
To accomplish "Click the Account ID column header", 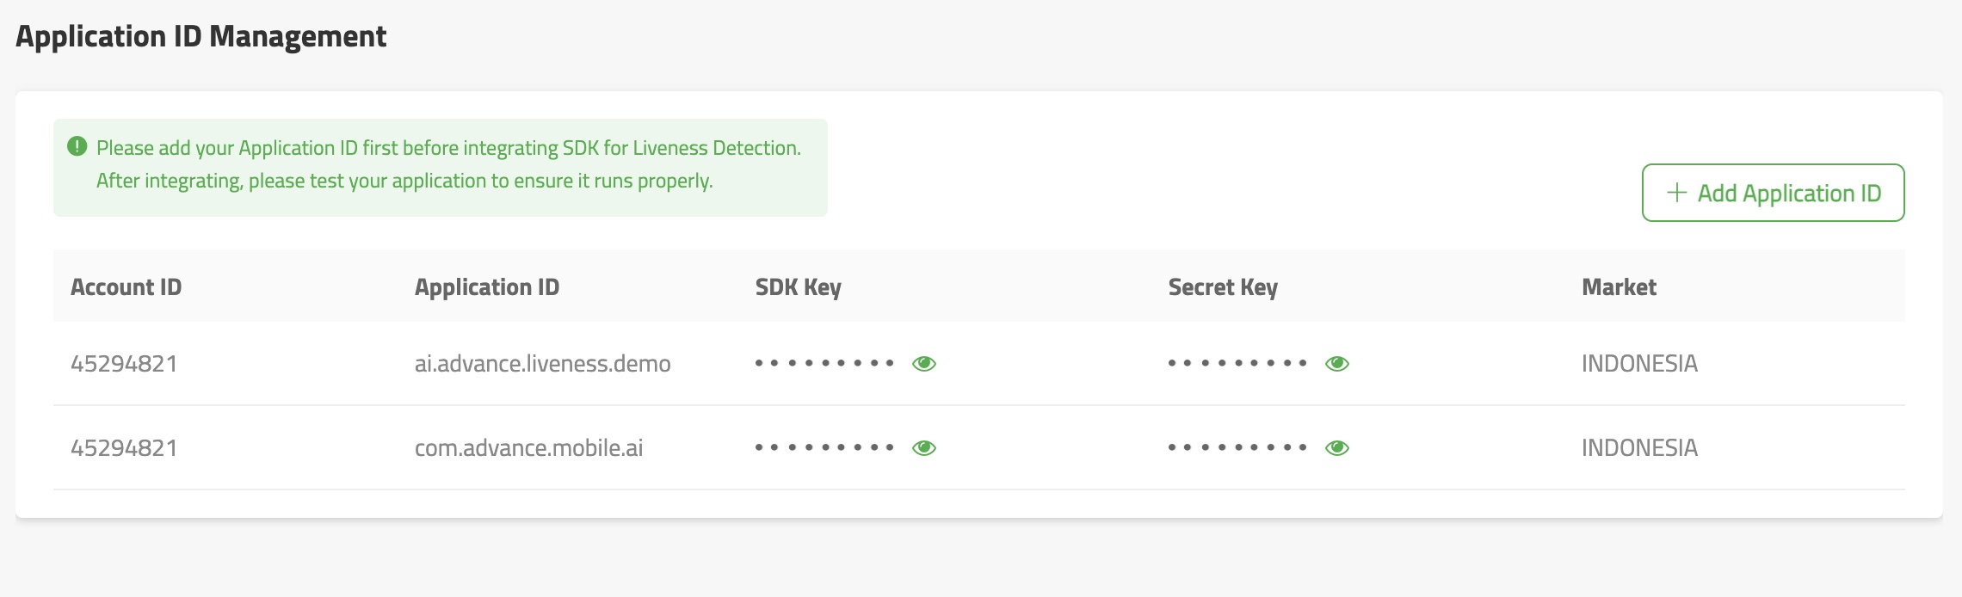I will click(126, 286).
